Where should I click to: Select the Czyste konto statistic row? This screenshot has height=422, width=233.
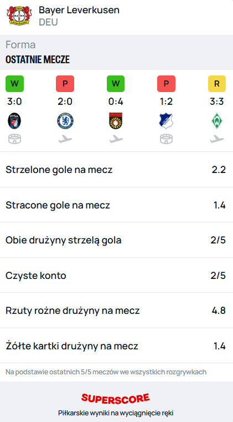point(116,275)
